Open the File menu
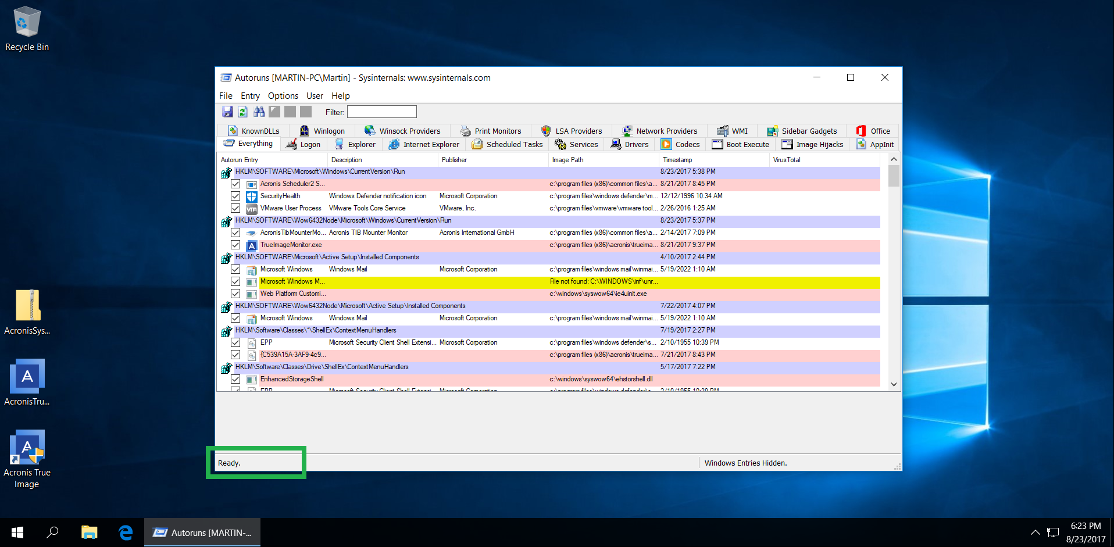This screenshot has height=547, width=1114. coord(226,96)
